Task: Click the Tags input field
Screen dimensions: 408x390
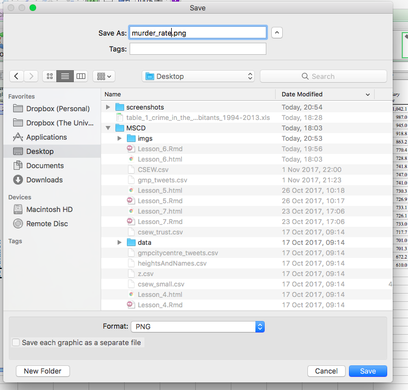Action: point(197,49)
